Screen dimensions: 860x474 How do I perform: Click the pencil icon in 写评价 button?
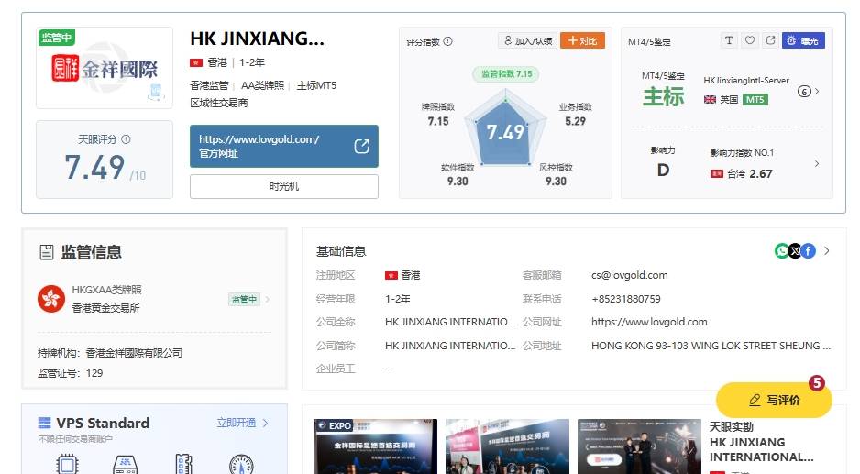click(x=755, y=401)
